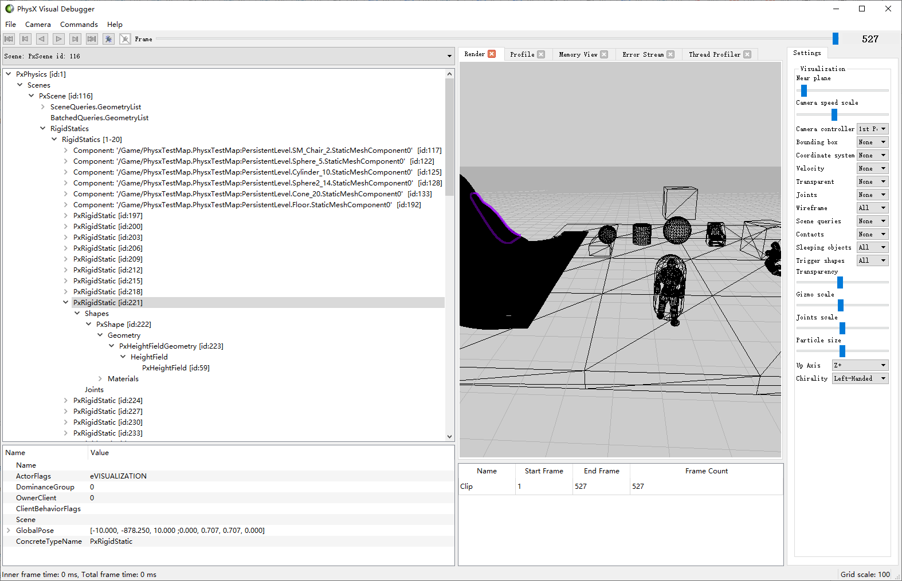Step to the next frame
902x581 pixels.
[x=75, y=39]
